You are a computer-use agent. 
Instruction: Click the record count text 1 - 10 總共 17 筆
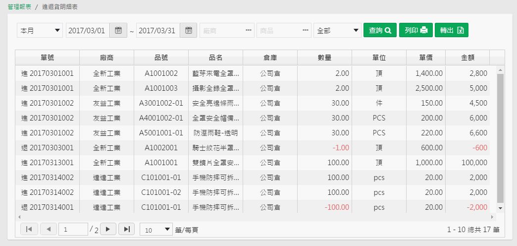click(x=473, y=230)
